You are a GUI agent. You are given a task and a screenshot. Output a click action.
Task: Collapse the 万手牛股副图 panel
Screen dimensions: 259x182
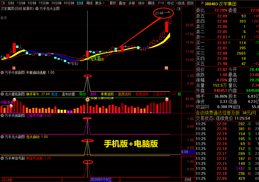coord(2,73)
